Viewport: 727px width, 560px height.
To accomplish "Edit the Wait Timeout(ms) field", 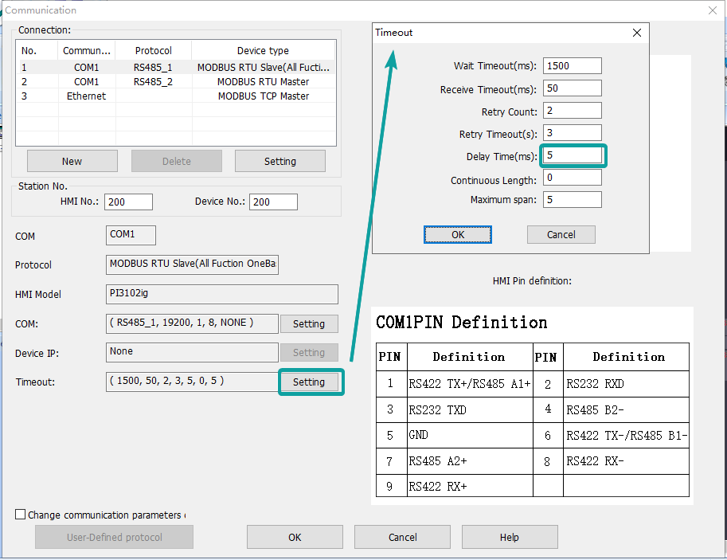I will [573, 66].
